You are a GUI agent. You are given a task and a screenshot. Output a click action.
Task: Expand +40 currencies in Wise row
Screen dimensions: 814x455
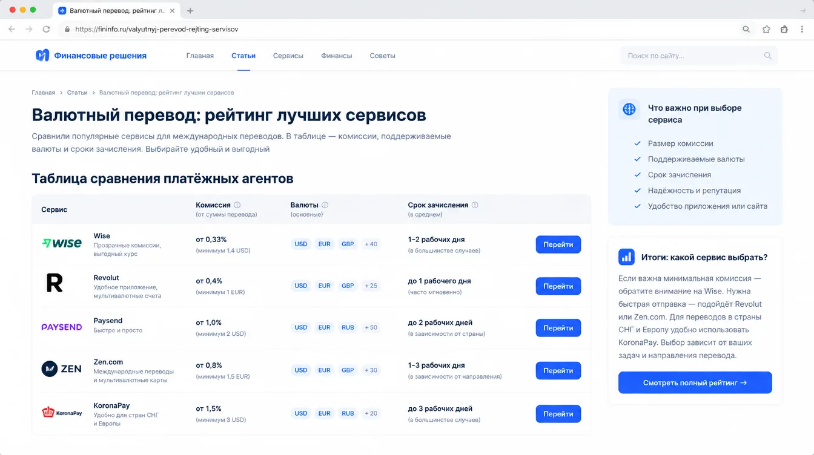(x=371, y=244)
